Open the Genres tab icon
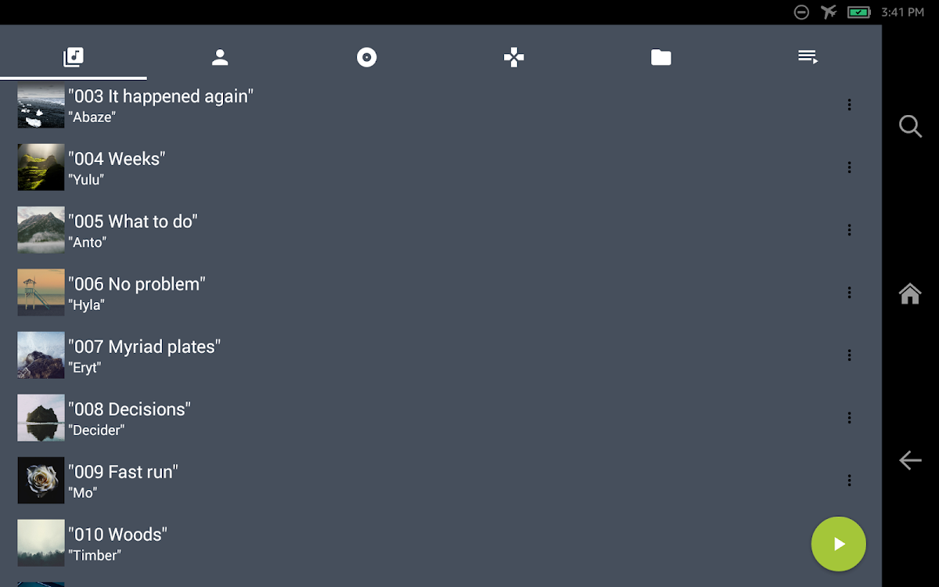Image resolution: width=939 pixels, height=587 pixels. point(514,57)
